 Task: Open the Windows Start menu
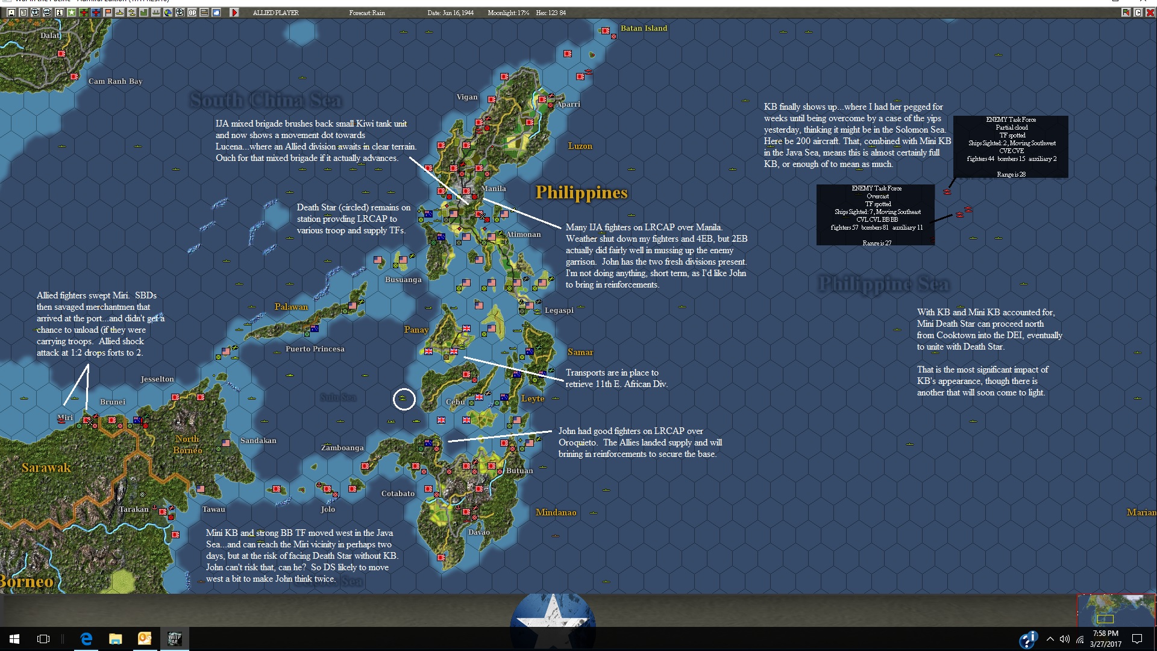click(x=14, y=639)
